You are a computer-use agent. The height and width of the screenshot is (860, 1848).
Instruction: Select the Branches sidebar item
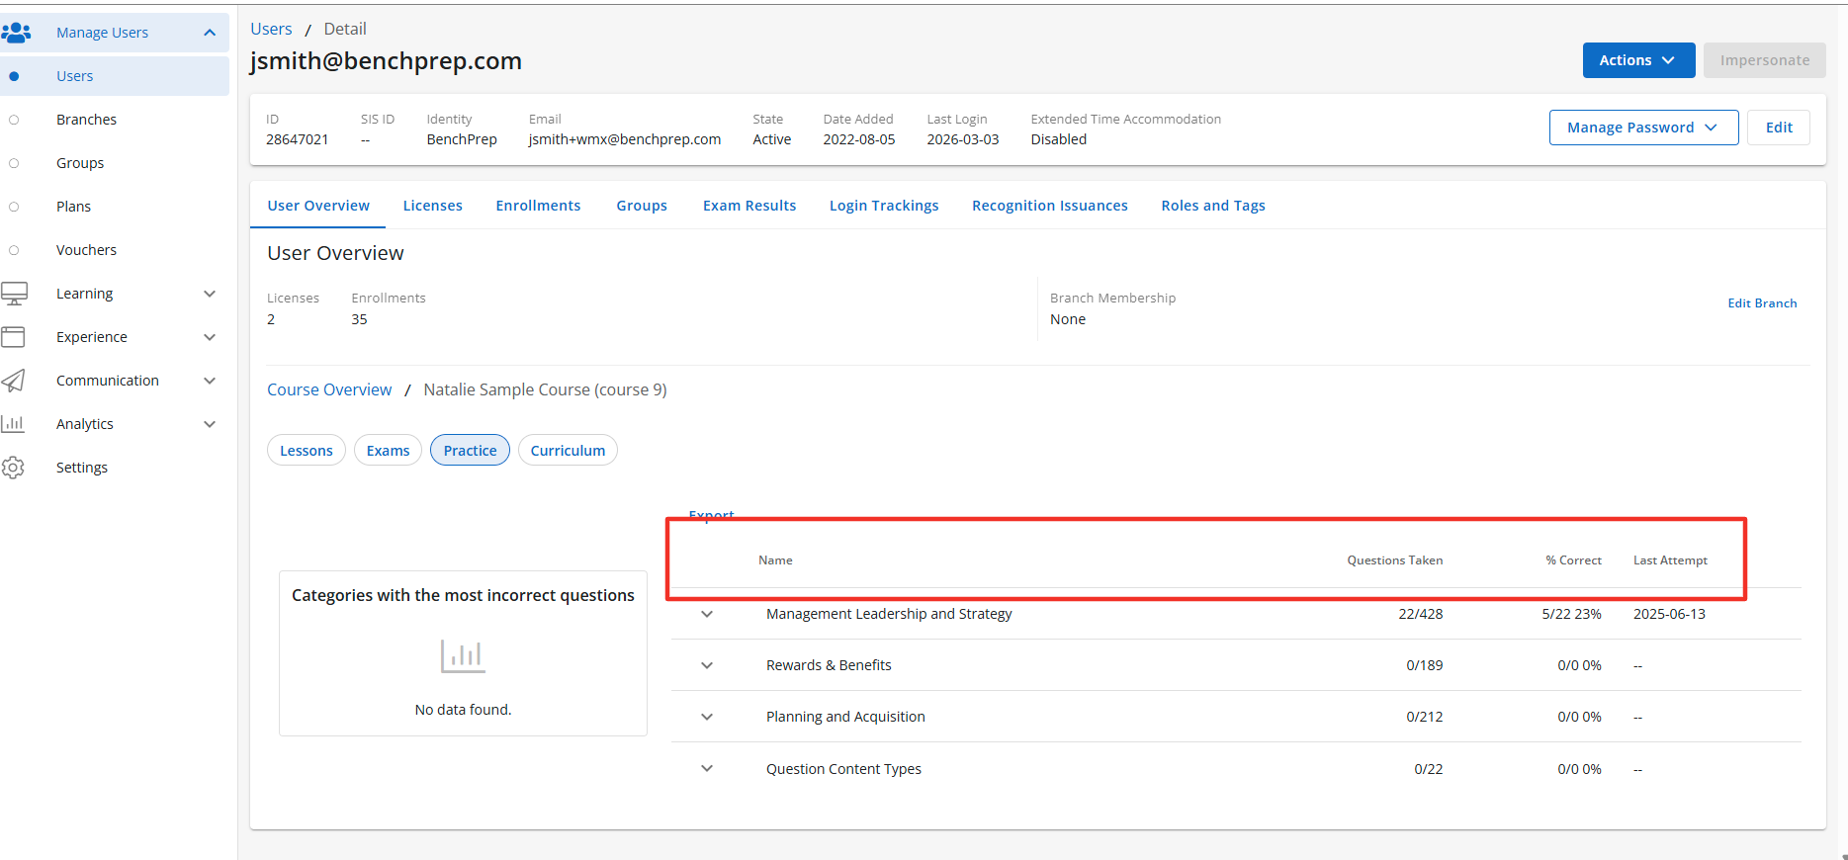(x=86, y=120)
